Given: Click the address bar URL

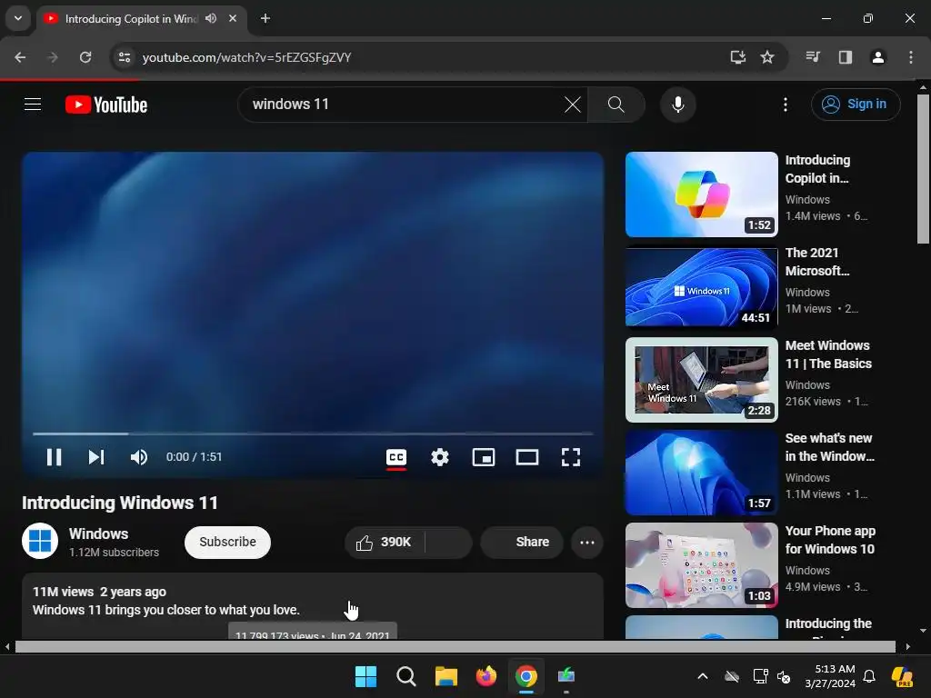Looking at the screenshot, I should click(247, 57).
